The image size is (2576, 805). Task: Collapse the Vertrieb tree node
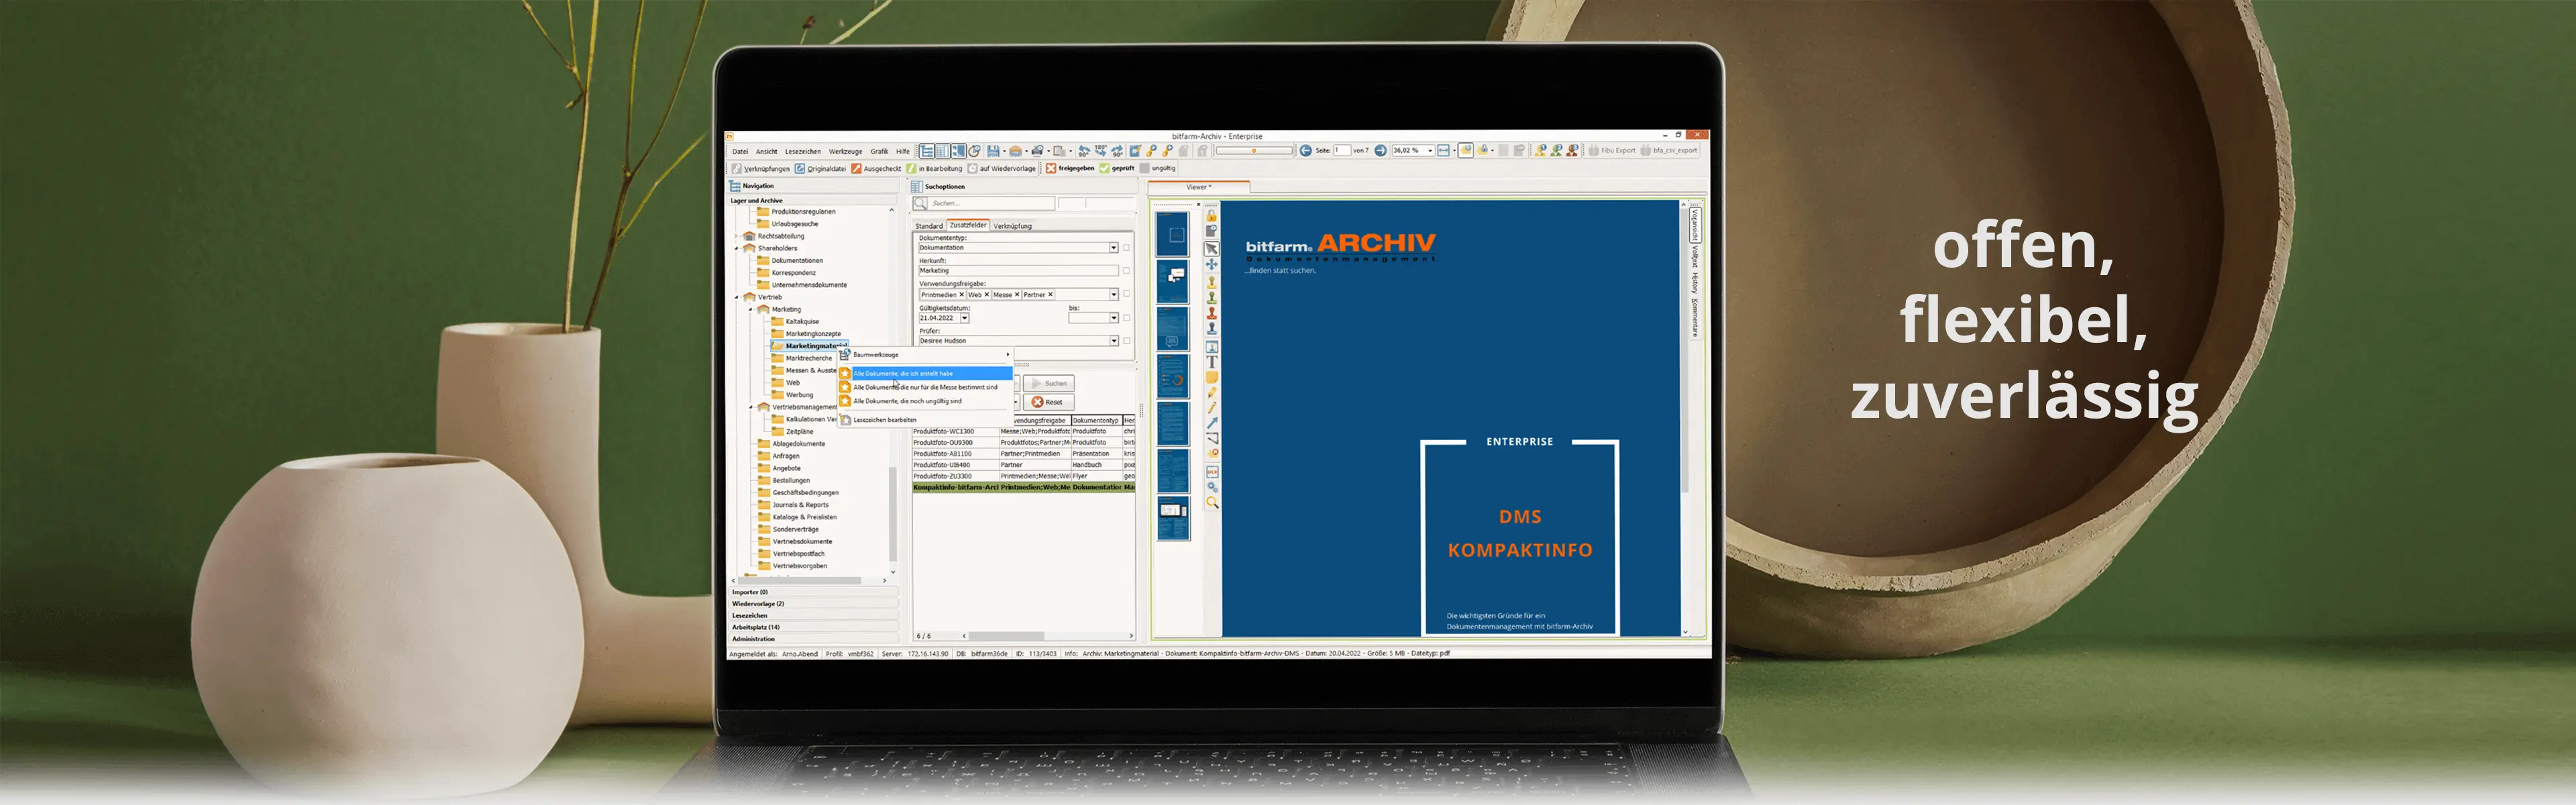[x=737, y=297]
